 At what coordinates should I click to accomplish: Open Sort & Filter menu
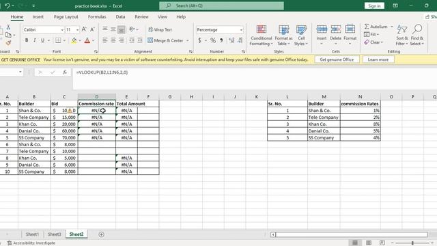click(x=402, y=35)
